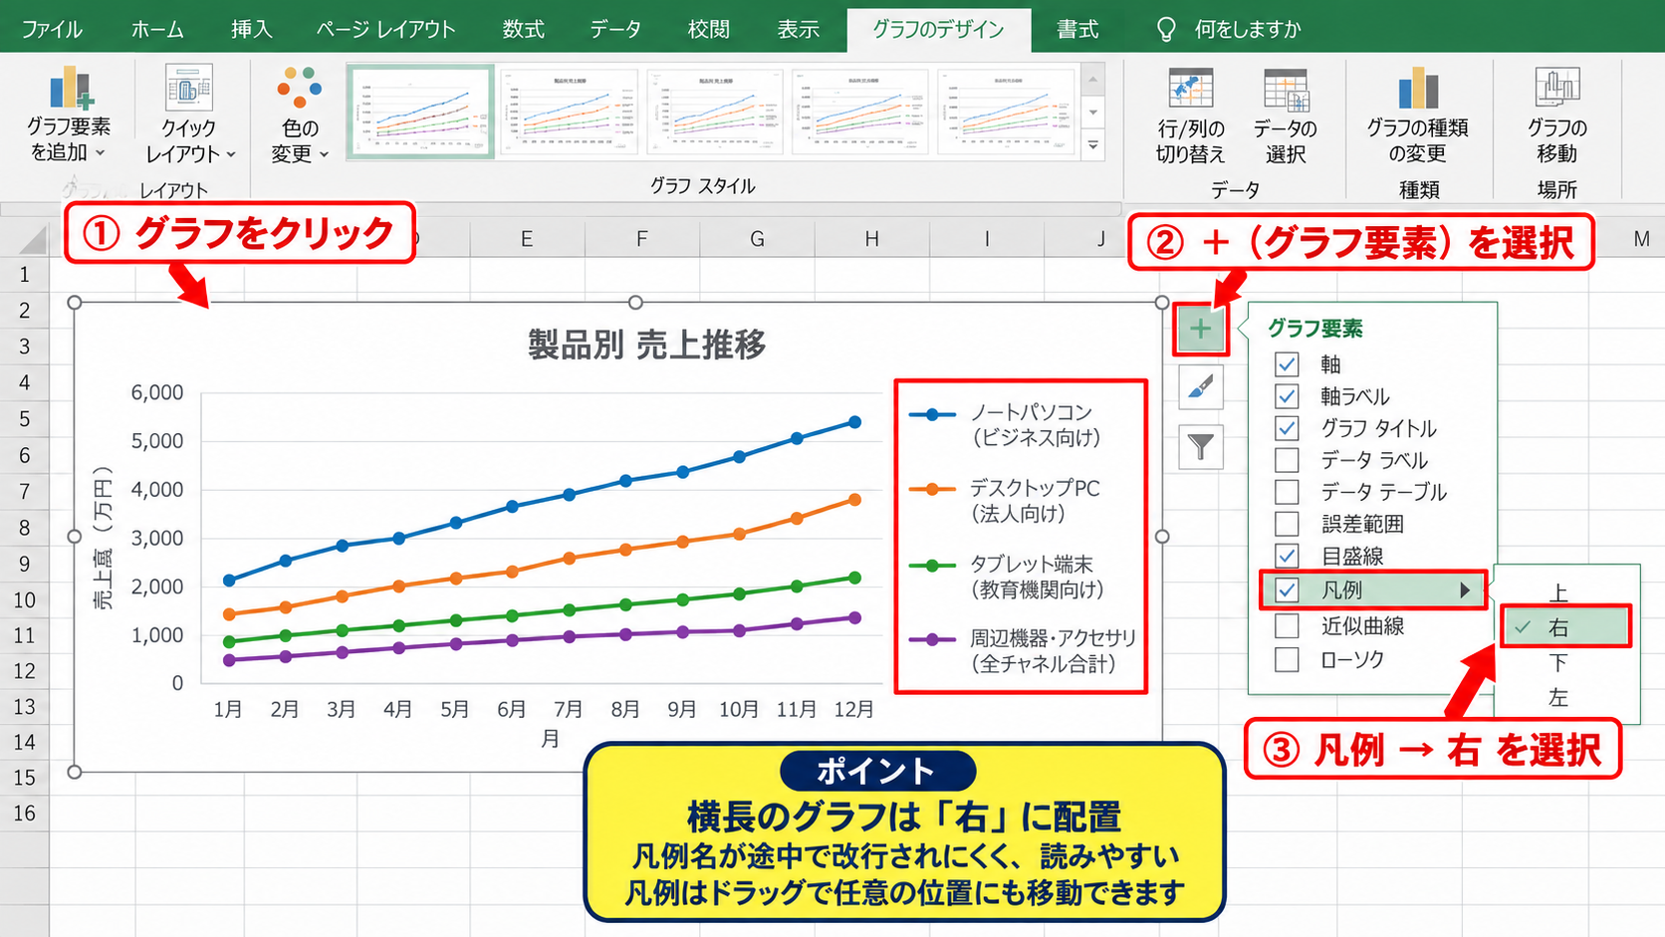Screen dimensions: 1665x937
Task: Enable the 近似曲線 checkbox
Action: (1287, 626)
